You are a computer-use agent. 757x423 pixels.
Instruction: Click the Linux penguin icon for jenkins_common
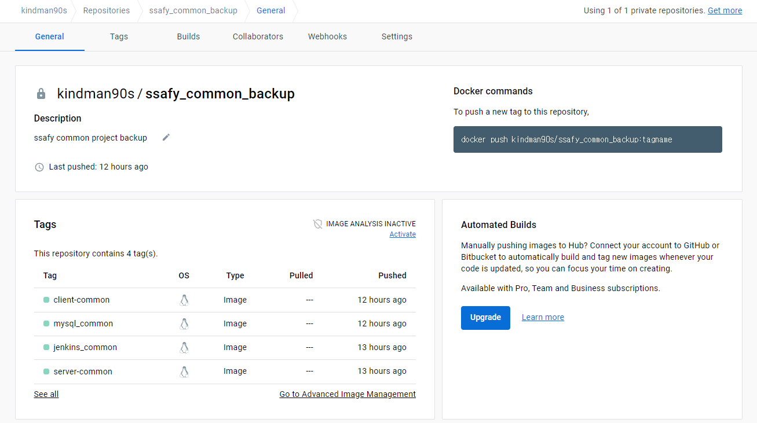(x=184, y=347)
